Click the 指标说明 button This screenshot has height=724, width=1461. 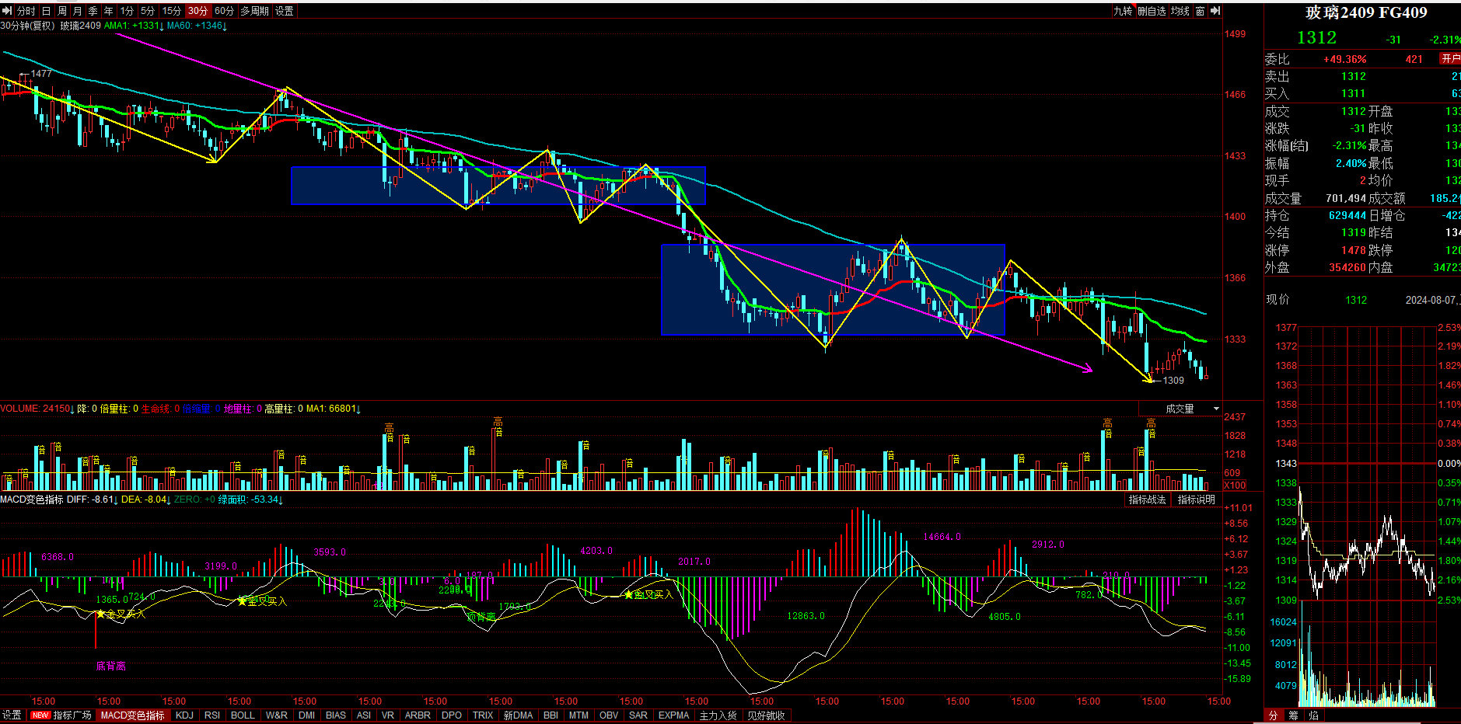pyautogui.click(x=1196, y=499)
